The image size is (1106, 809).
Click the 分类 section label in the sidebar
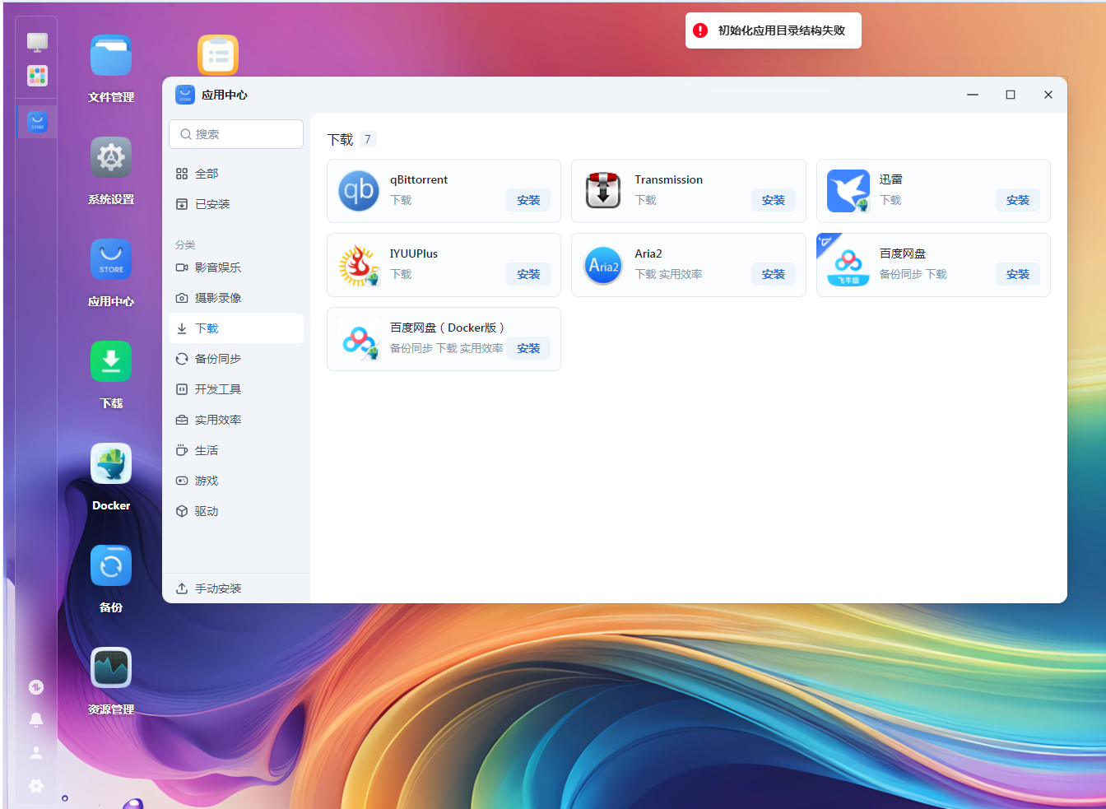185,244
